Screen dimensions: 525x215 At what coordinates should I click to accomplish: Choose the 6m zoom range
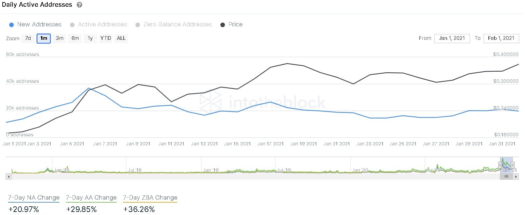click(x=75, y=38)
